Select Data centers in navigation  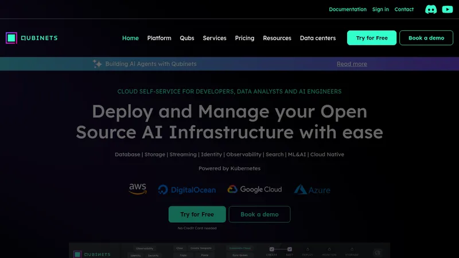318,38
